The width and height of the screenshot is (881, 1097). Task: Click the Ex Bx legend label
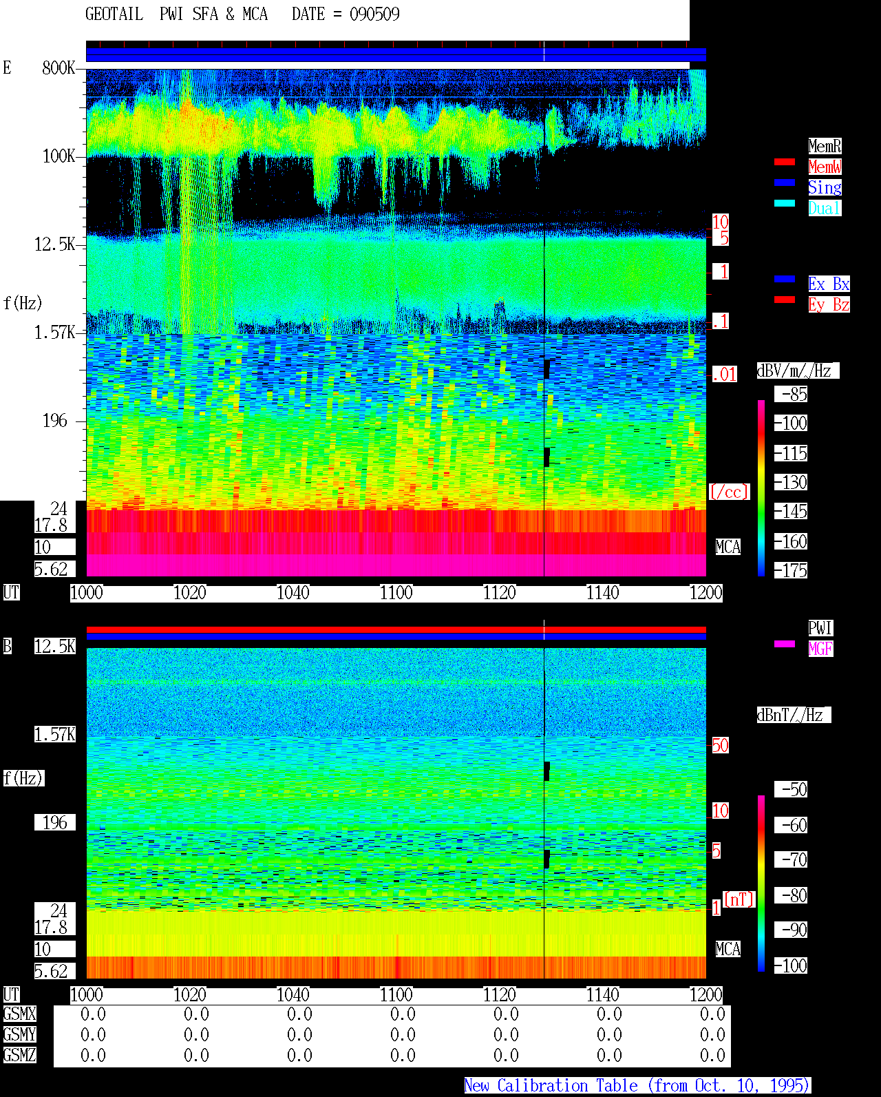(x=829, y=284)
